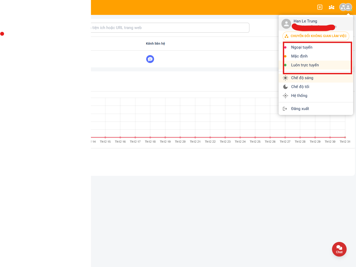Click the sun icon next to Chế độ sáng

click(x=285, y=78)
